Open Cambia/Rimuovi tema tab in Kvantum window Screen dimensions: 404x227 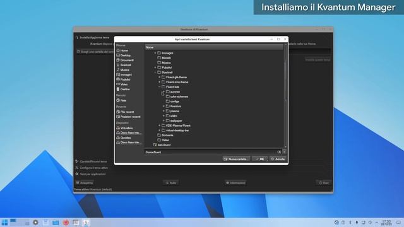(x=91, y=161)
